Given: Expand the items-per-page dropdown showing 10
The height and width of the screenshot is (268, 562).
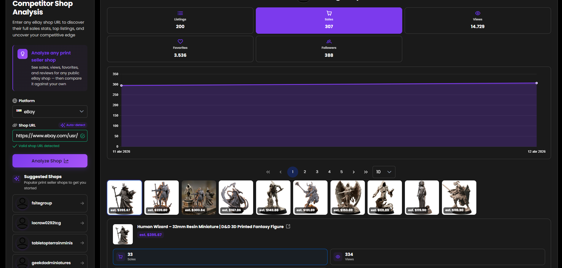Looking at the screenshot, I should pyautogui.click(x=384, y=172).
